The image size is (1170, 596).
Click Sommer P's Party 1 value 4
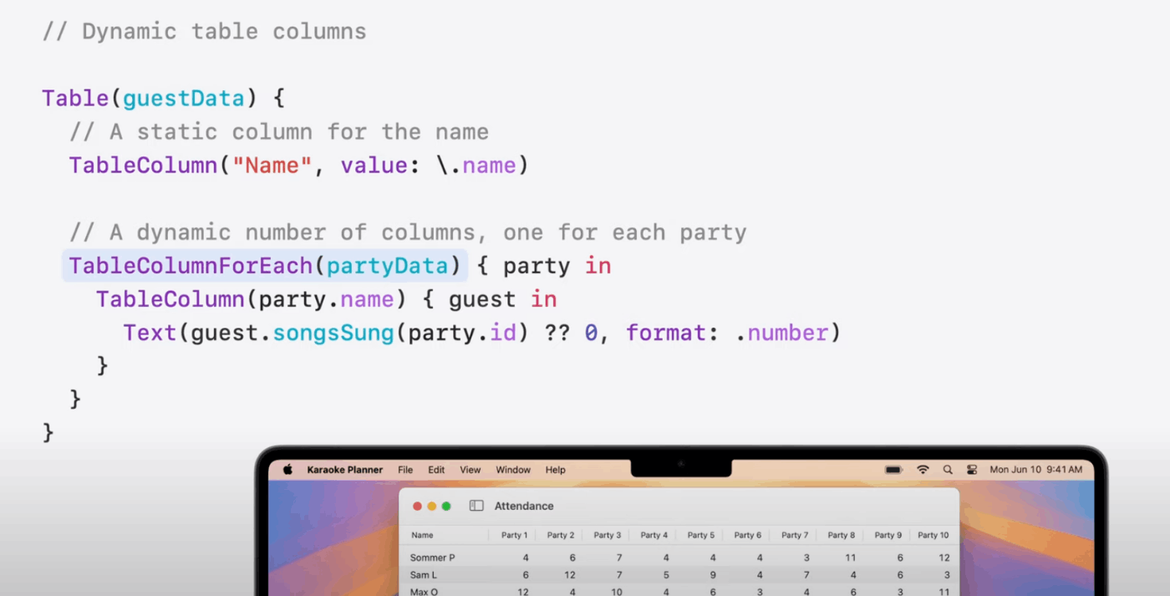526,558
